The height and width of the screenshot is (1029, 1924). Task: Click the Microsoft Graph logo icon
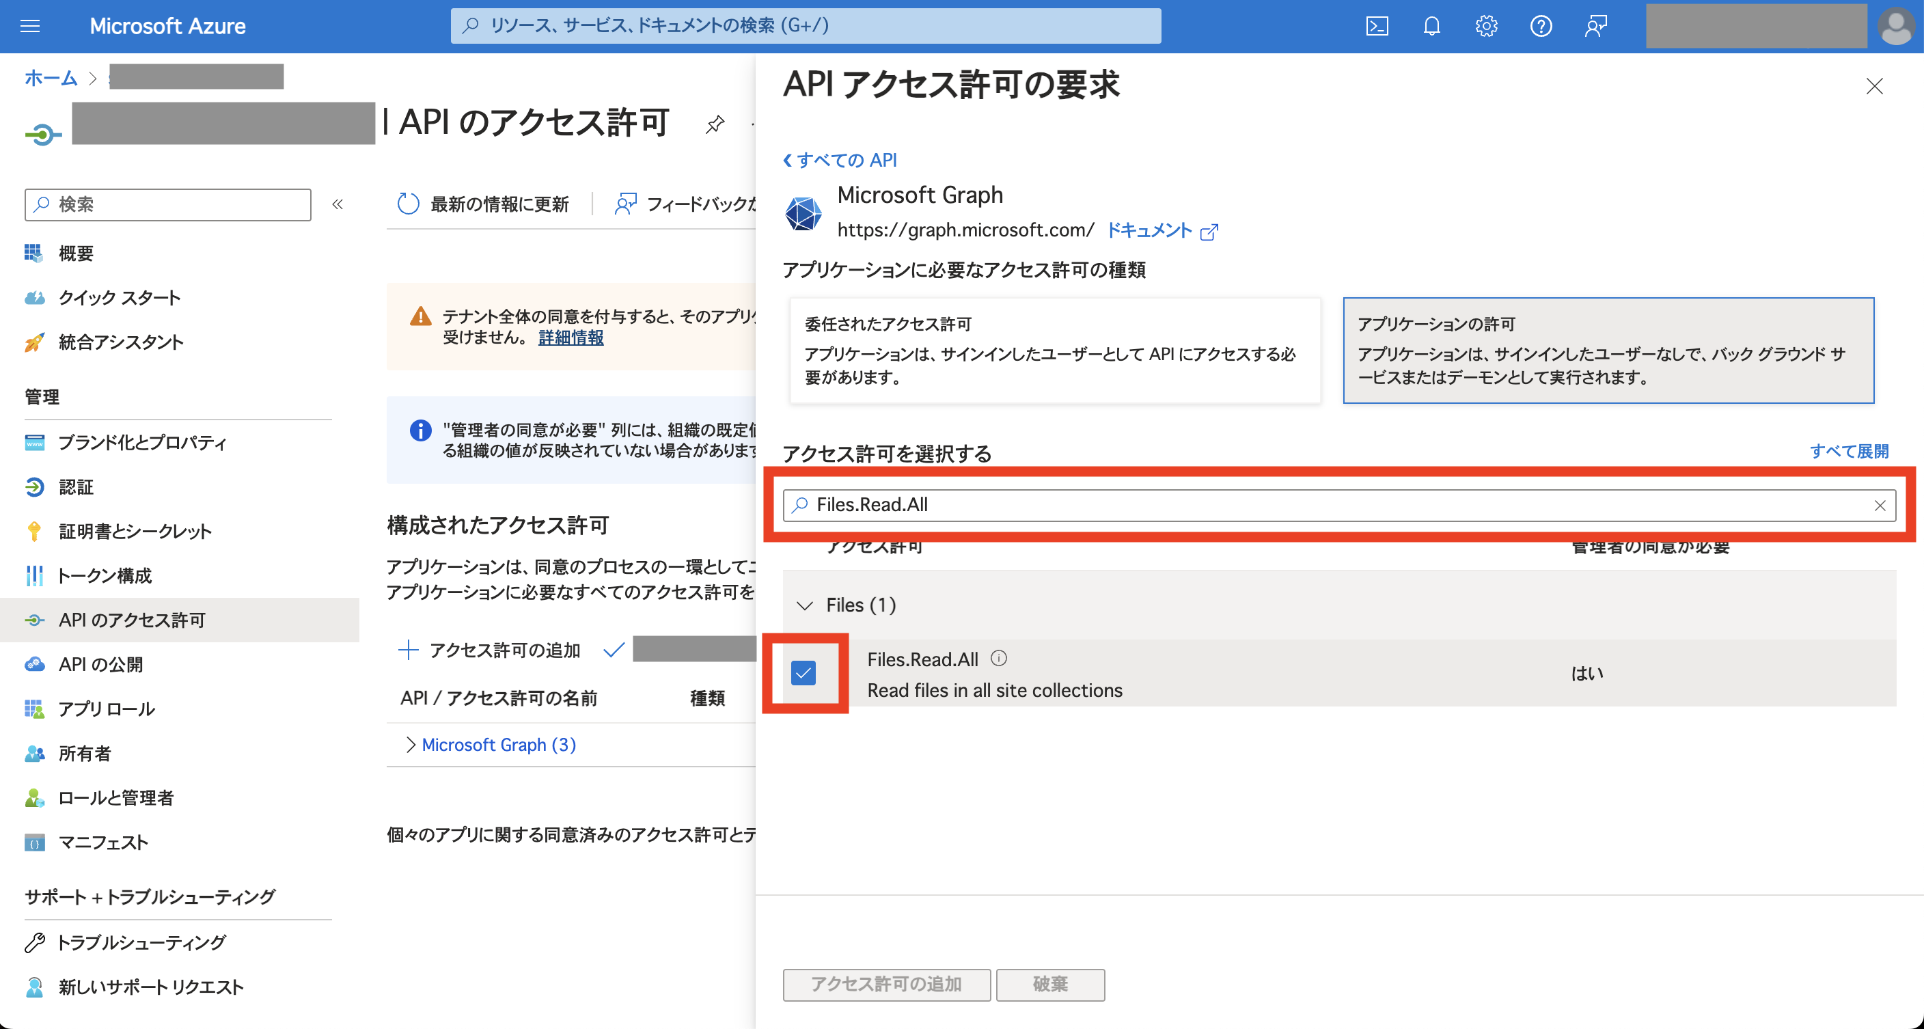point(803,214)
